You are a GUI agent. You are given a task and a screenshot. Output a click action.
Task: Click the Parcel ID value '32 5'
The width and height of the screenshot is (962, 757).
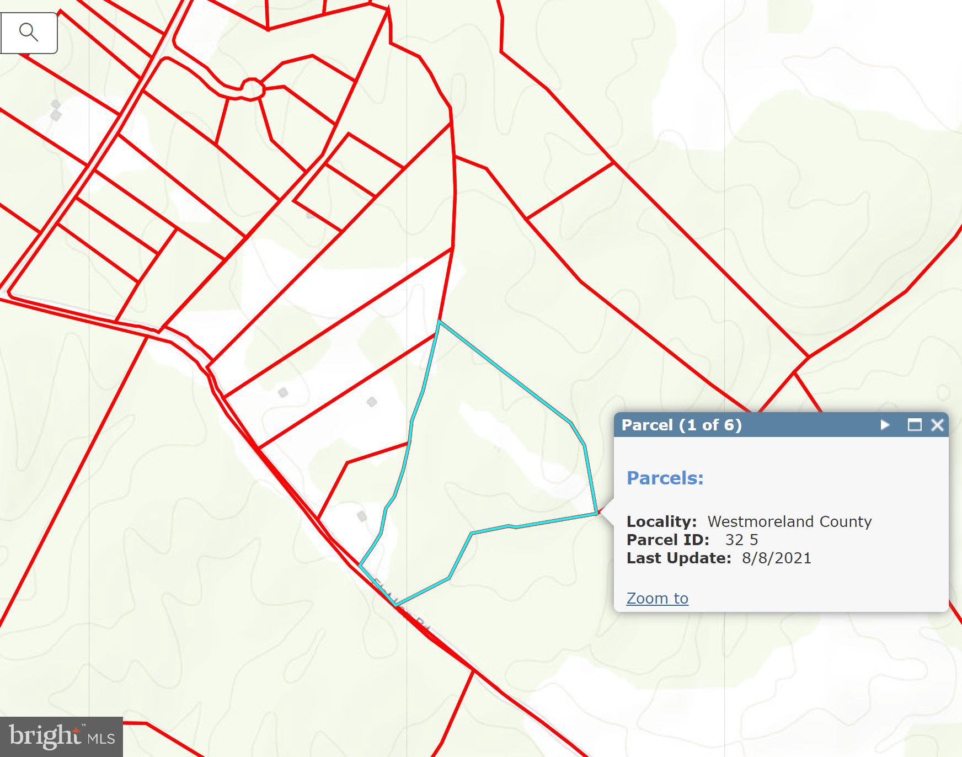click(x=741, y=540)
